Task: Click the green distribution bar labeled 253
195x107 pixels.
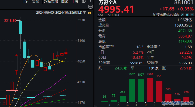Action: pyautogui.click(x=123, y=99)
